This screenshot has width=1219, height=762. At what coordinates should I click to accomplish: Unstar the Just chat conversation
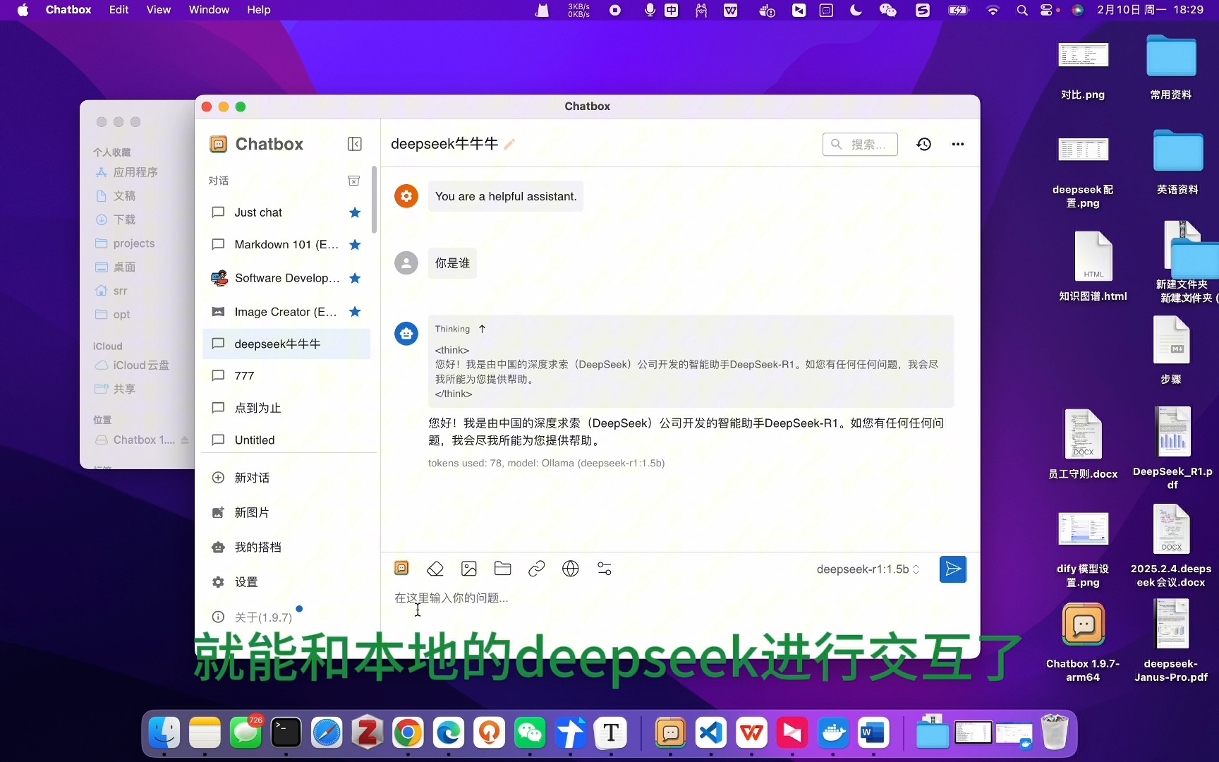tap(355, 212)
